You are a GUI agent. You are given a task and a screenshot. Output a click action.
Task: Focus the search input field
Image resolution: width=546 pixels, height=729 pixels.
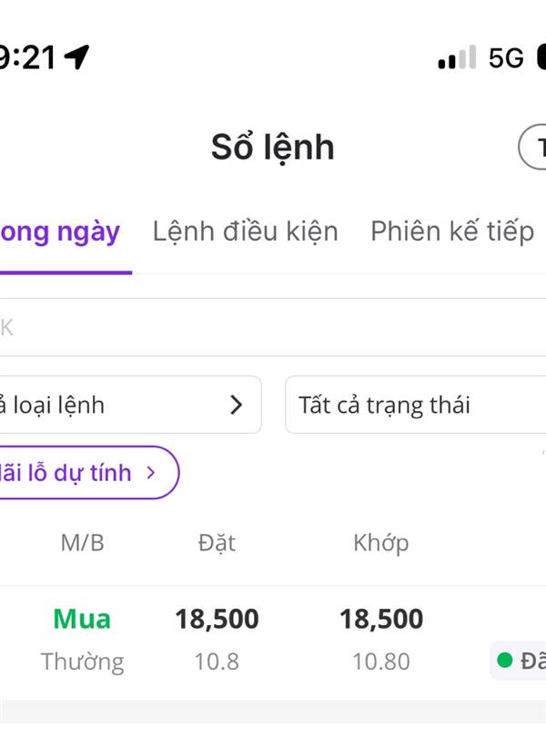pos(273,327)
